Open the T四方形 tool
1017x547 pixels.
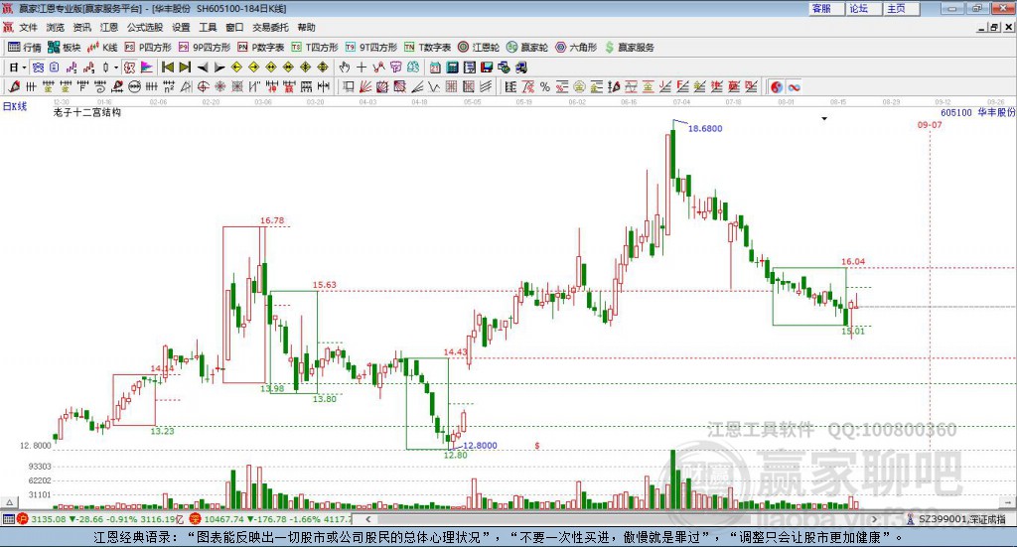[x=315, y=48]
